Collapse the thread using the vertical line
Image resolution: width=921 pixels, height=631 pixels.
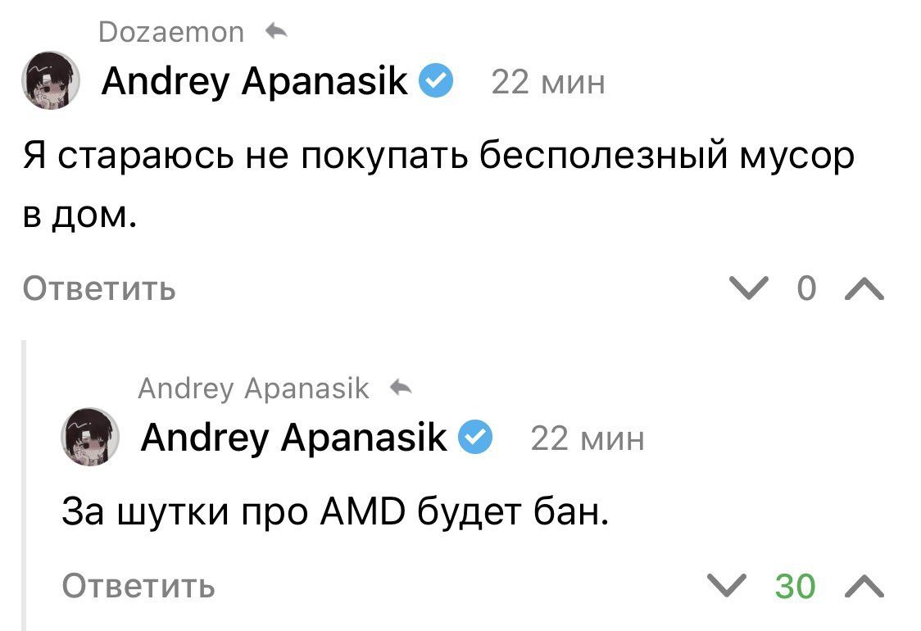point(25,483)
